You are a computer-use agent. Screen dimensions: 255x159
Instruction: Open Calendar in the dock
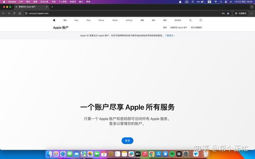(104, 154)
